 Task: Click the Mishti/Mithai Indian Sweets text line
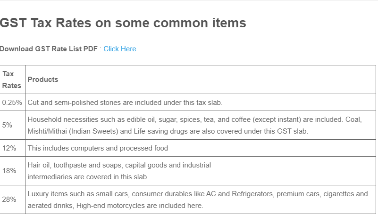tap(168, 131)
